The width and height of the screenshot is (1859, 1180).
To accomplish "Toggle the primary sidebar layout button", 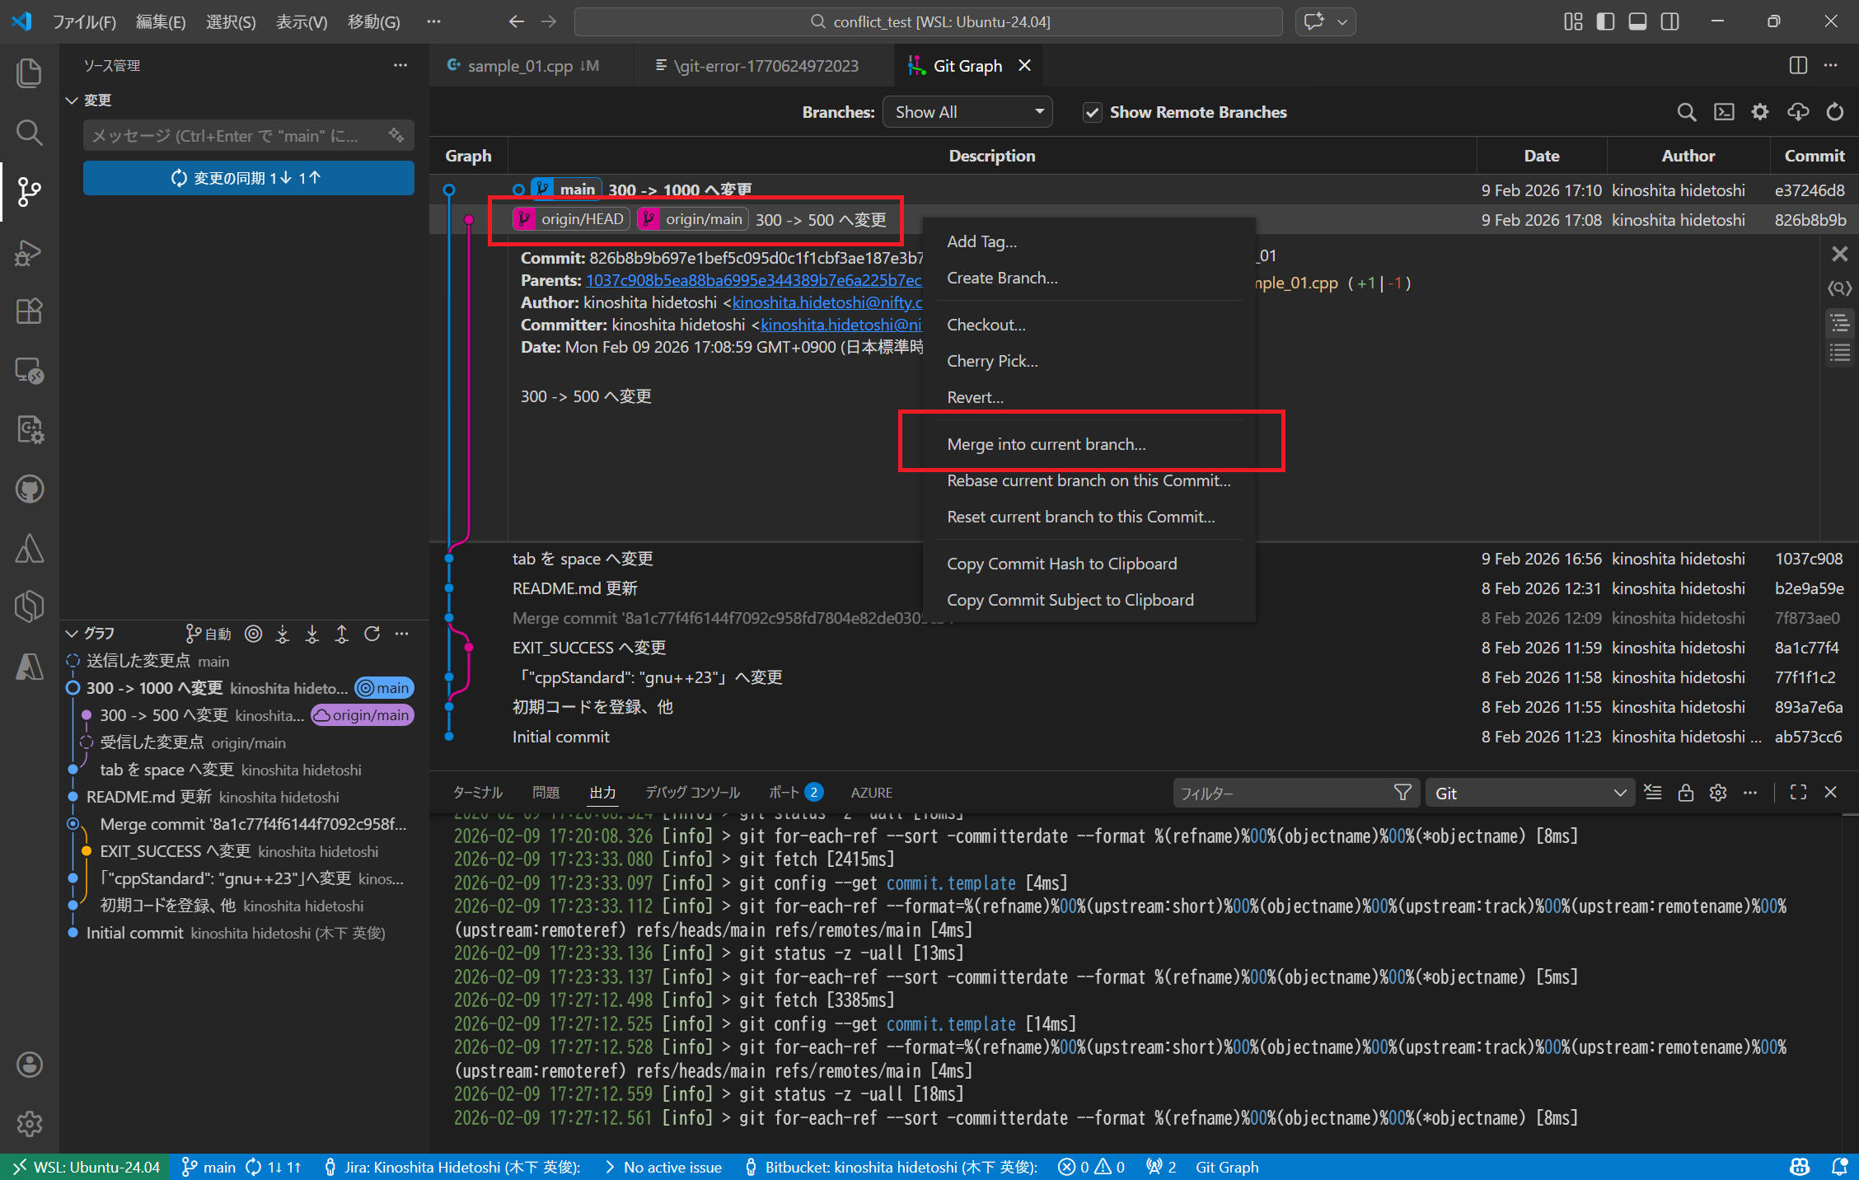I will click(x=1605, y=21).
